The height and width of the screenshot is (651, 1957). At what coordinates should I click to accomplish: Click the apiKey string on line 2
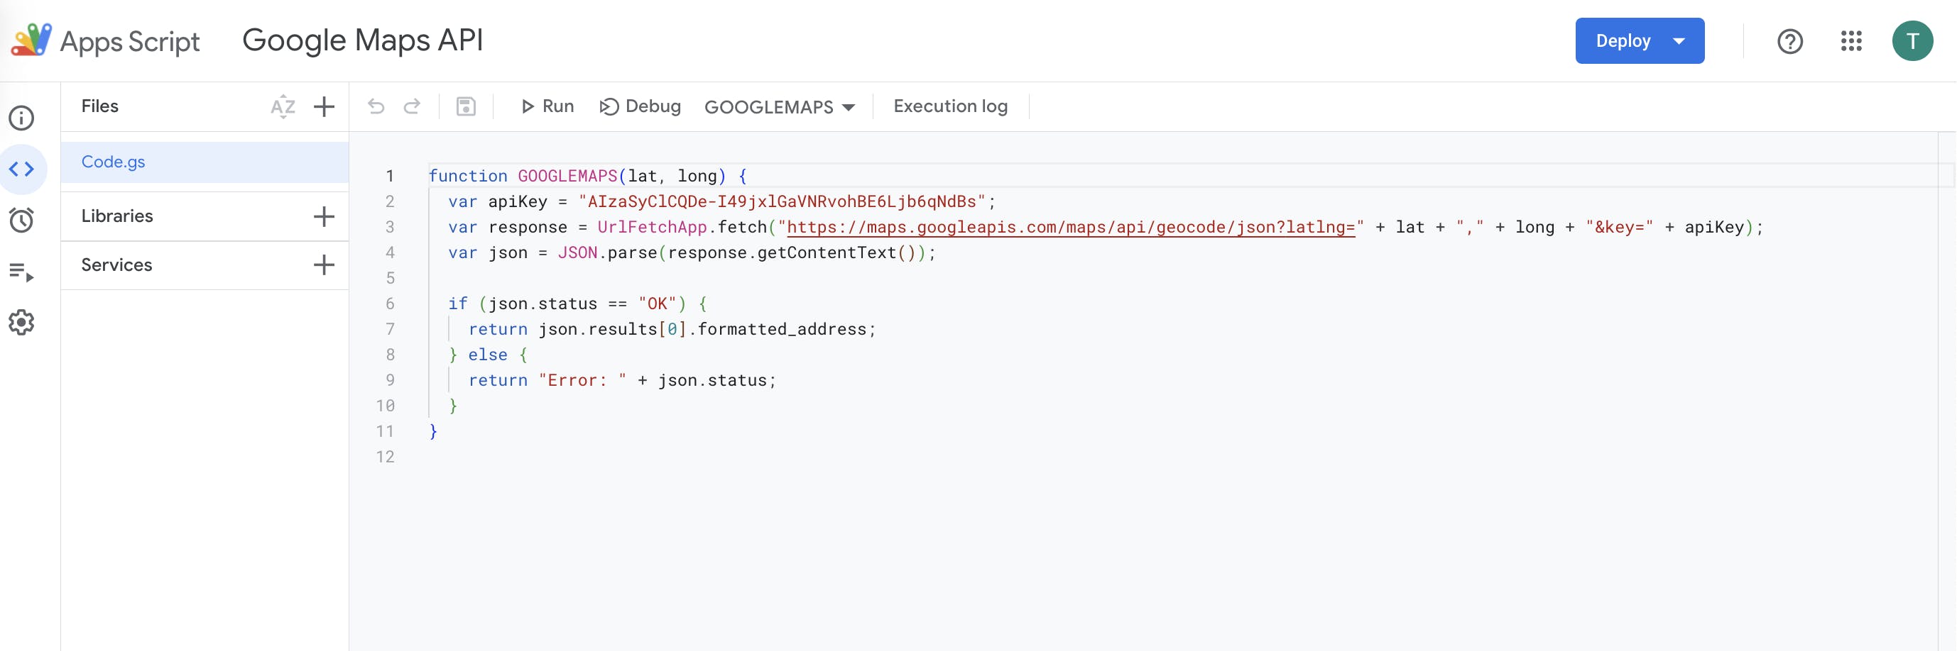pos(782,201)
